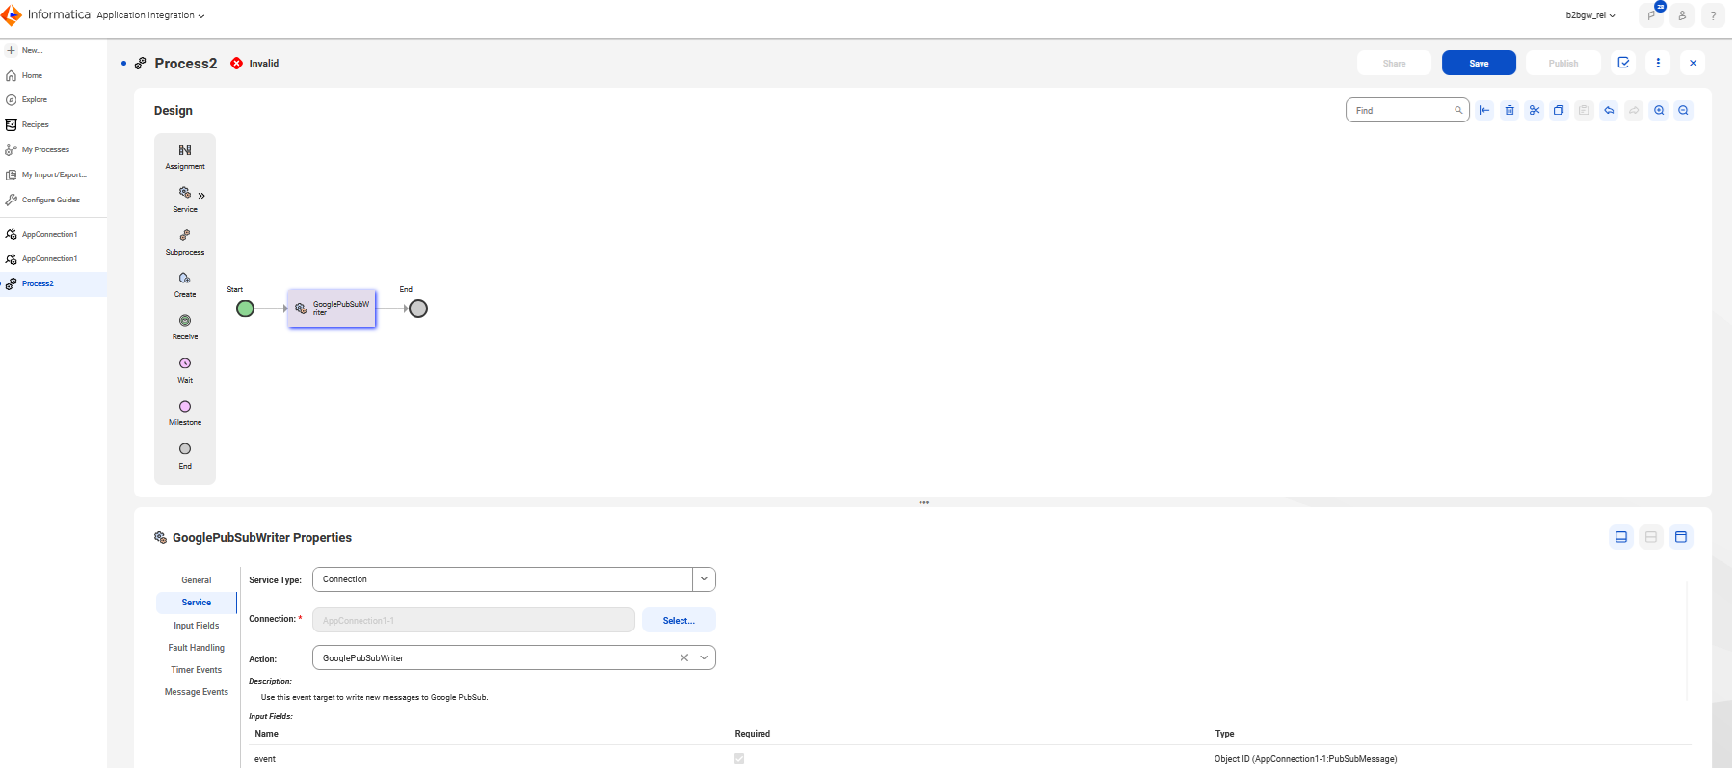Click the Connection field showing AppConnection1-1
Screen dimensions: 1736x778
pyautogui.click(x=473, y=620)
